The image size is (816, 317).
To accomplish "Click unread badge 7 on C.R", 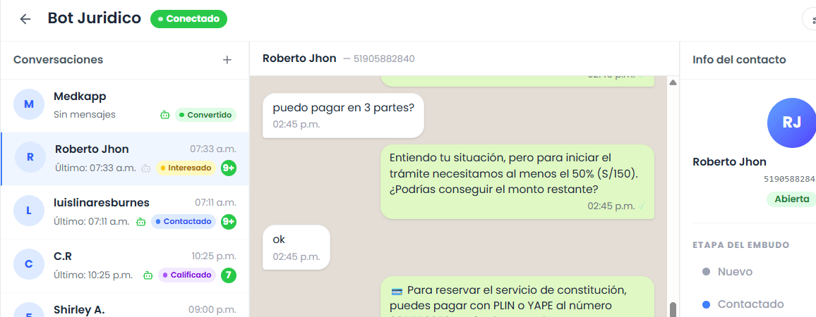I will coord(229,275).
